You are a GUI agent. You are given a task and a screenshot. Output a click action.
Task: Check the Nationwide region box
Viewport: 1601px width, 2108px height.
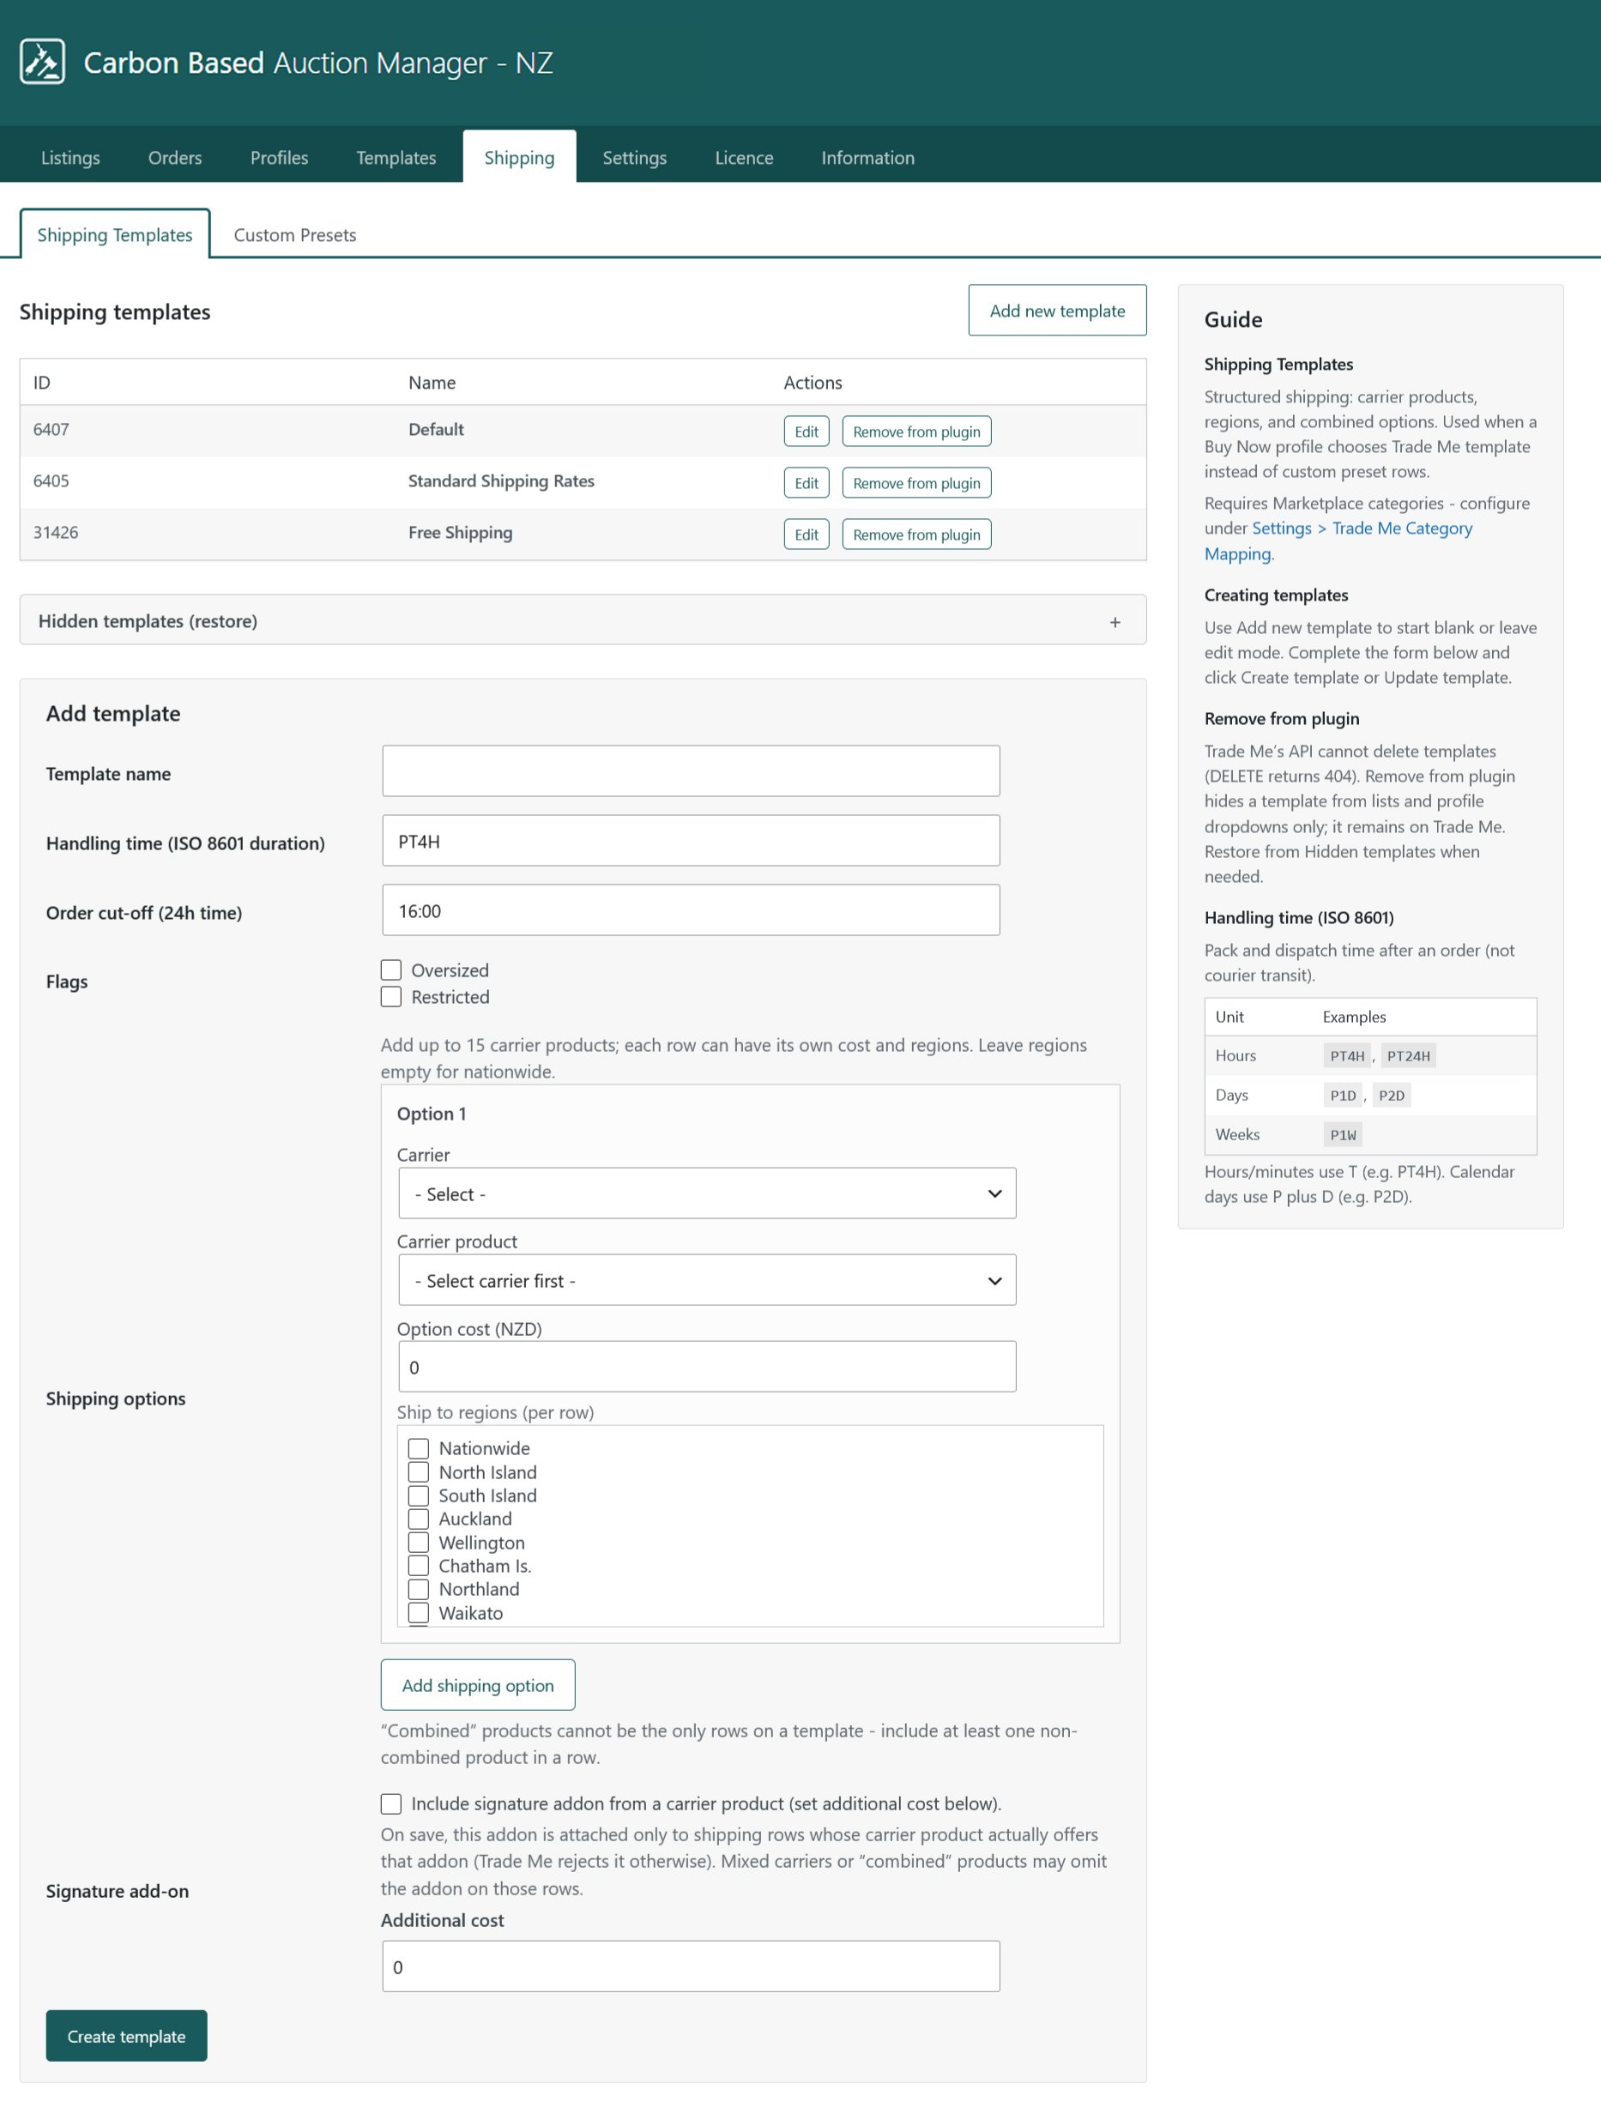point(419,1448)
